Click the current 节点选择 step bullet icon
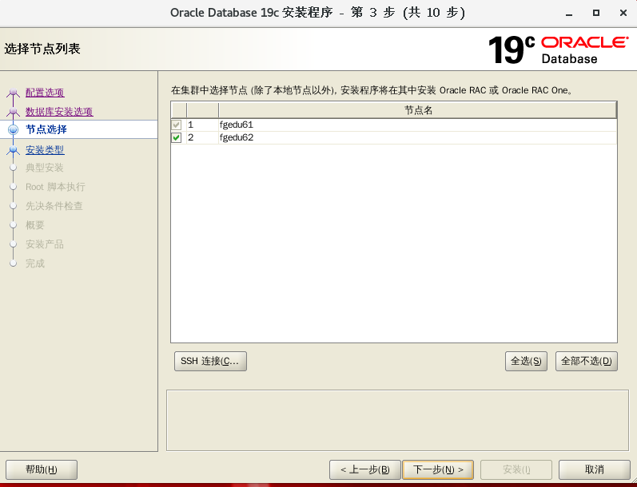 pos(13,129)
